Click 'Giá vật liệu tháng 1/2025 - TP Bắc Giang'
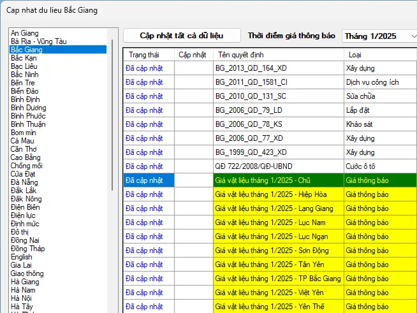The height and width of the screenshot is (313, 417). pos(278,279)
